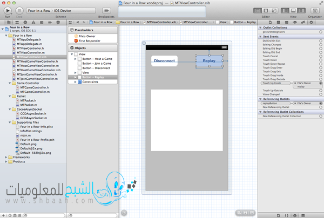Select File's Owner placeholder

87,36
